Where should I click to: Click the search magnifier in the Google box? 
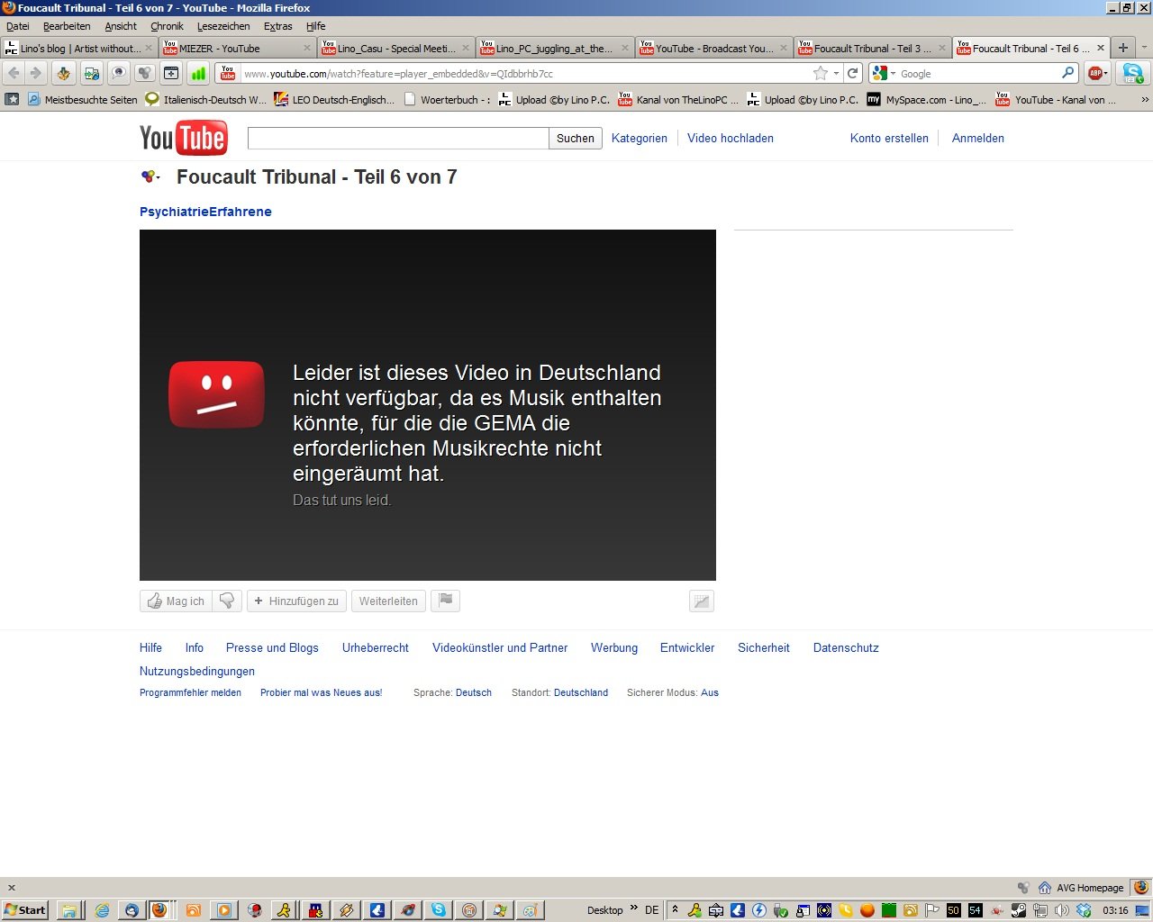click(1068, 73)
